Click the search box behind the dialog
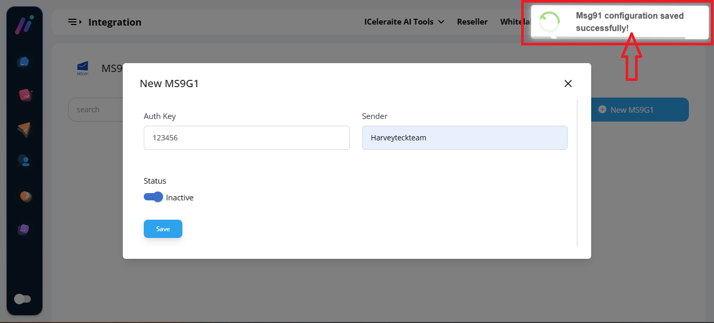This screenshot has height=323, width=714. [x=95, y=110]
